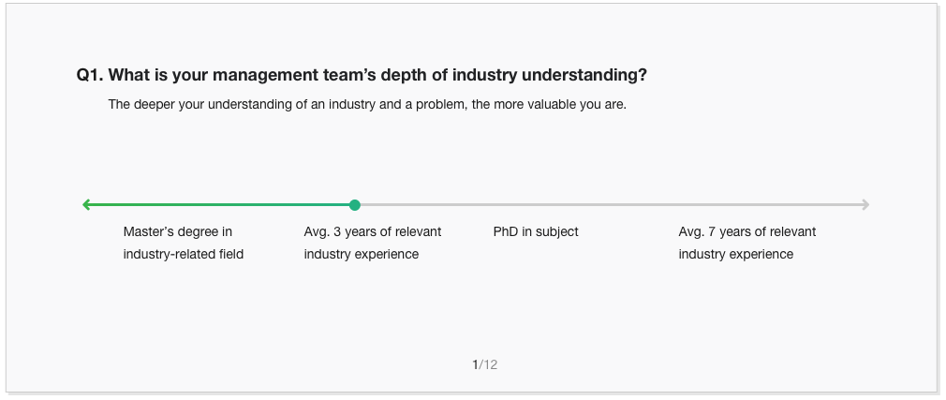Set slider to the point above "PhD in subject"
Screen dimensions: 946x400
pyautogui.click(x=536, y=205)
